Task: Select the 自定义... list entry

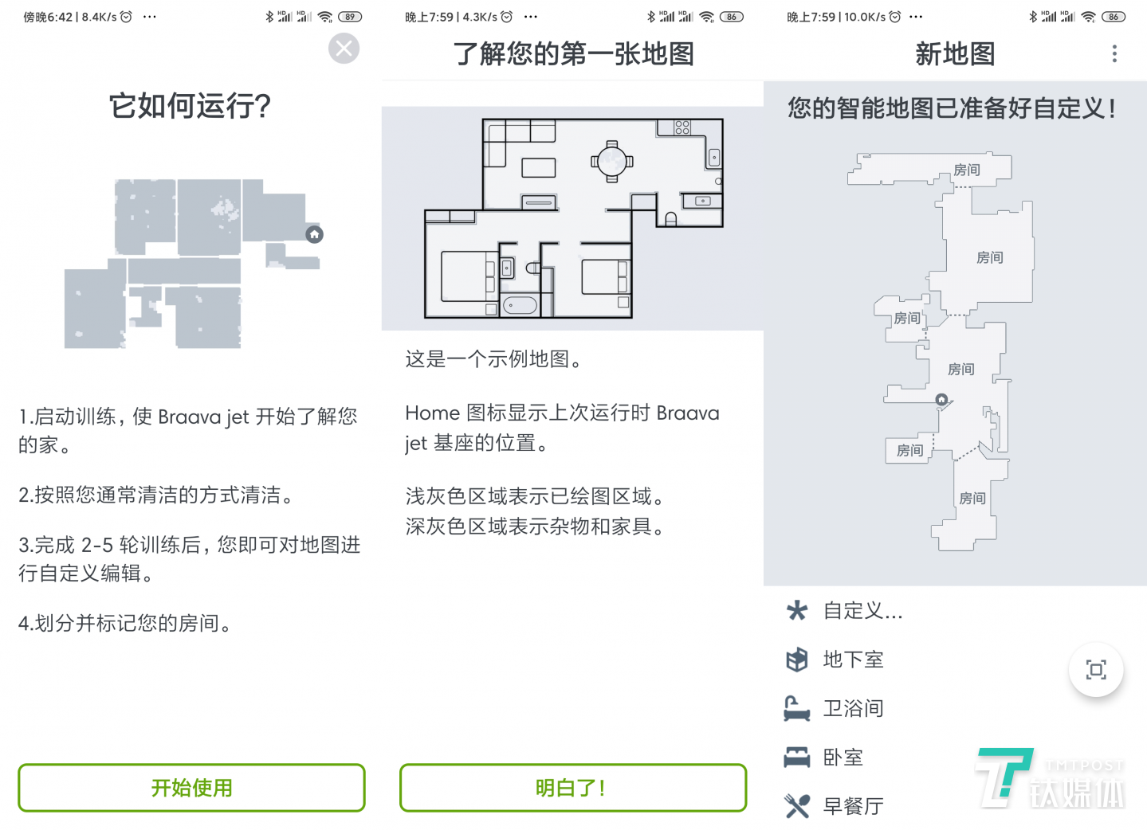Action: (863, 611)
